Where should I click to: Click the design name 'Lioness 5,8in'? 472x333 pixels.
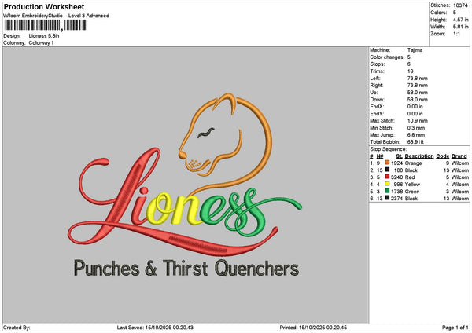pyautogui.click(x=44, y=36)
